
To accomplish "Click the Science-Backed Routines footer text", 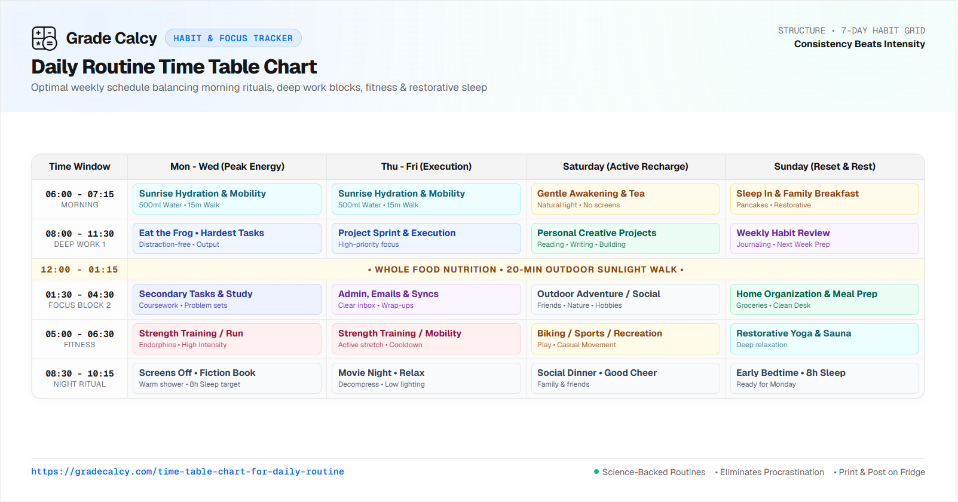I will 654,472.
